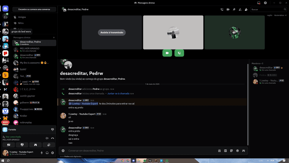Open MELHOR AMAIGO direct message
289x163 pixels.
tap(34, 50)
